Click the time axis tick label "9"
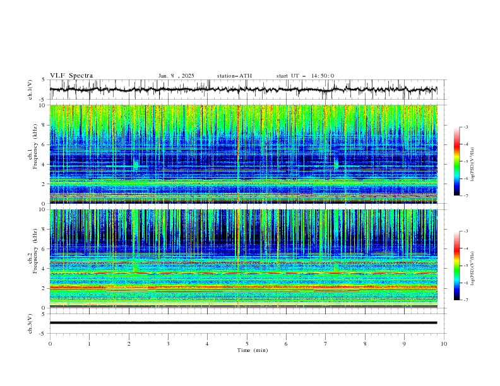 (x=404, y=344)
